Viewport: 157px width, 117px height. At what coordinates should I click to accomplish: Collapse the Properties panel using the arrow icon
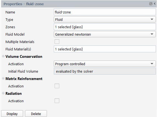pos(155,4)
